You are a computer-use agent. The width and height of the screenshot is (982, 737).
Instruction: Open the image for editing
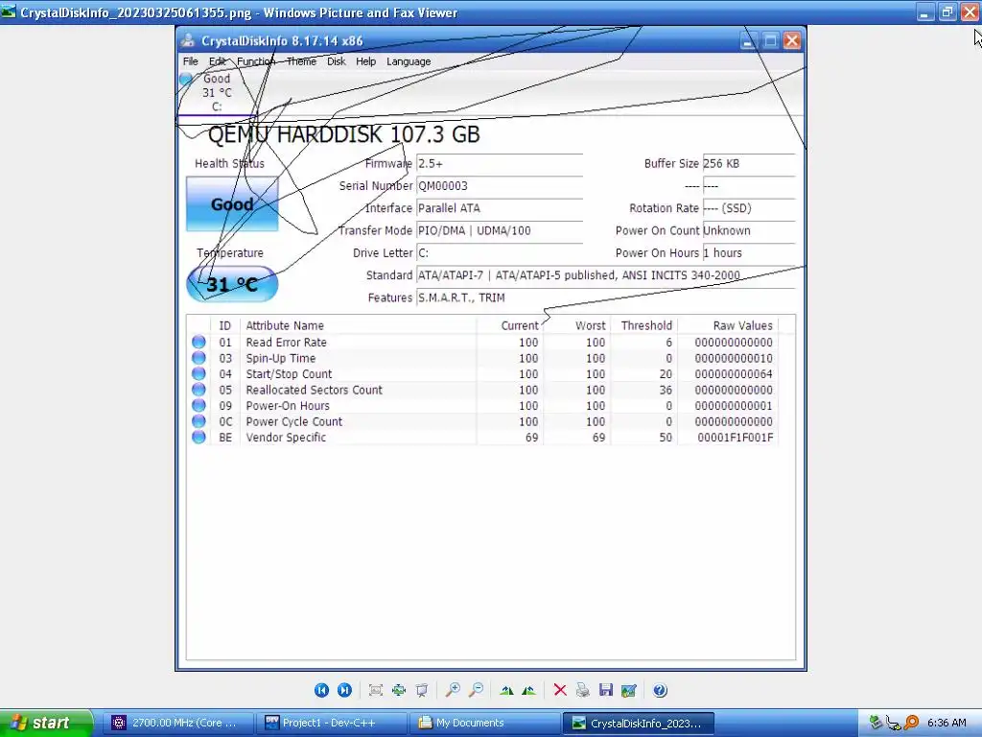click(629, 690)
